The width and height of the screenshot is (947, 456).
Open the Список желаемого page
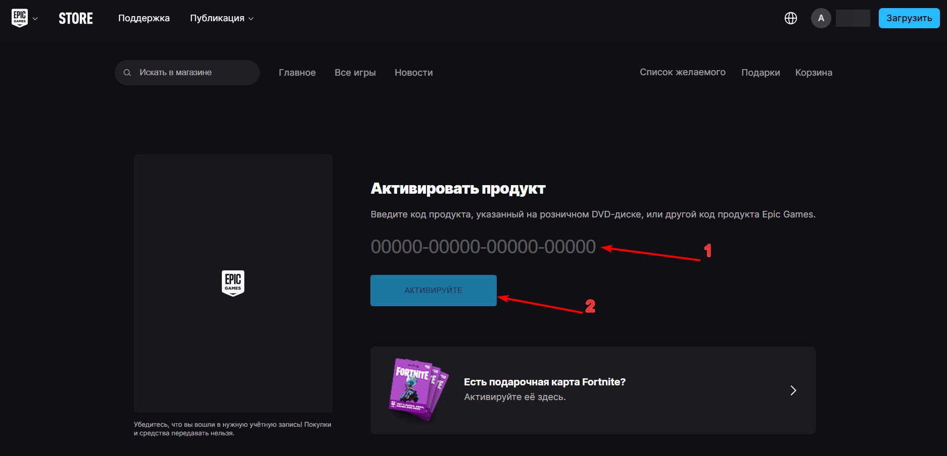pyautogui.click(x=682, y=72)
